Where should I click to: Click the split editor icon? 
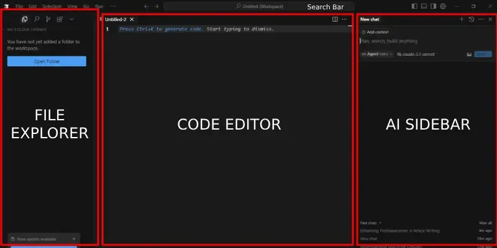coord(335,19)
